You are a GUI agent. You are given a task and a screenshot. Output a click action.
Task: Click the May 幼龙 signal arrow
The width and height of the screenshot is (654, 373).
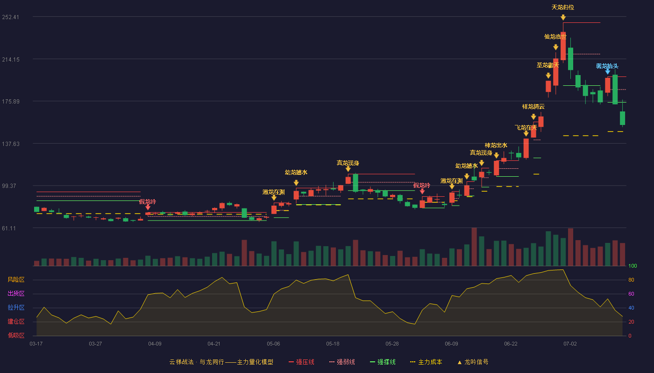[x=296, y=183]
